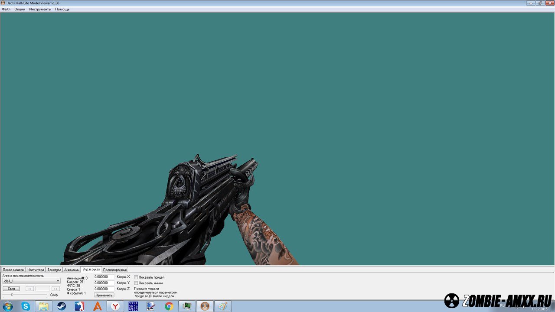
Task: Click the Коорд. Z value field
Action: click(104, 289)
